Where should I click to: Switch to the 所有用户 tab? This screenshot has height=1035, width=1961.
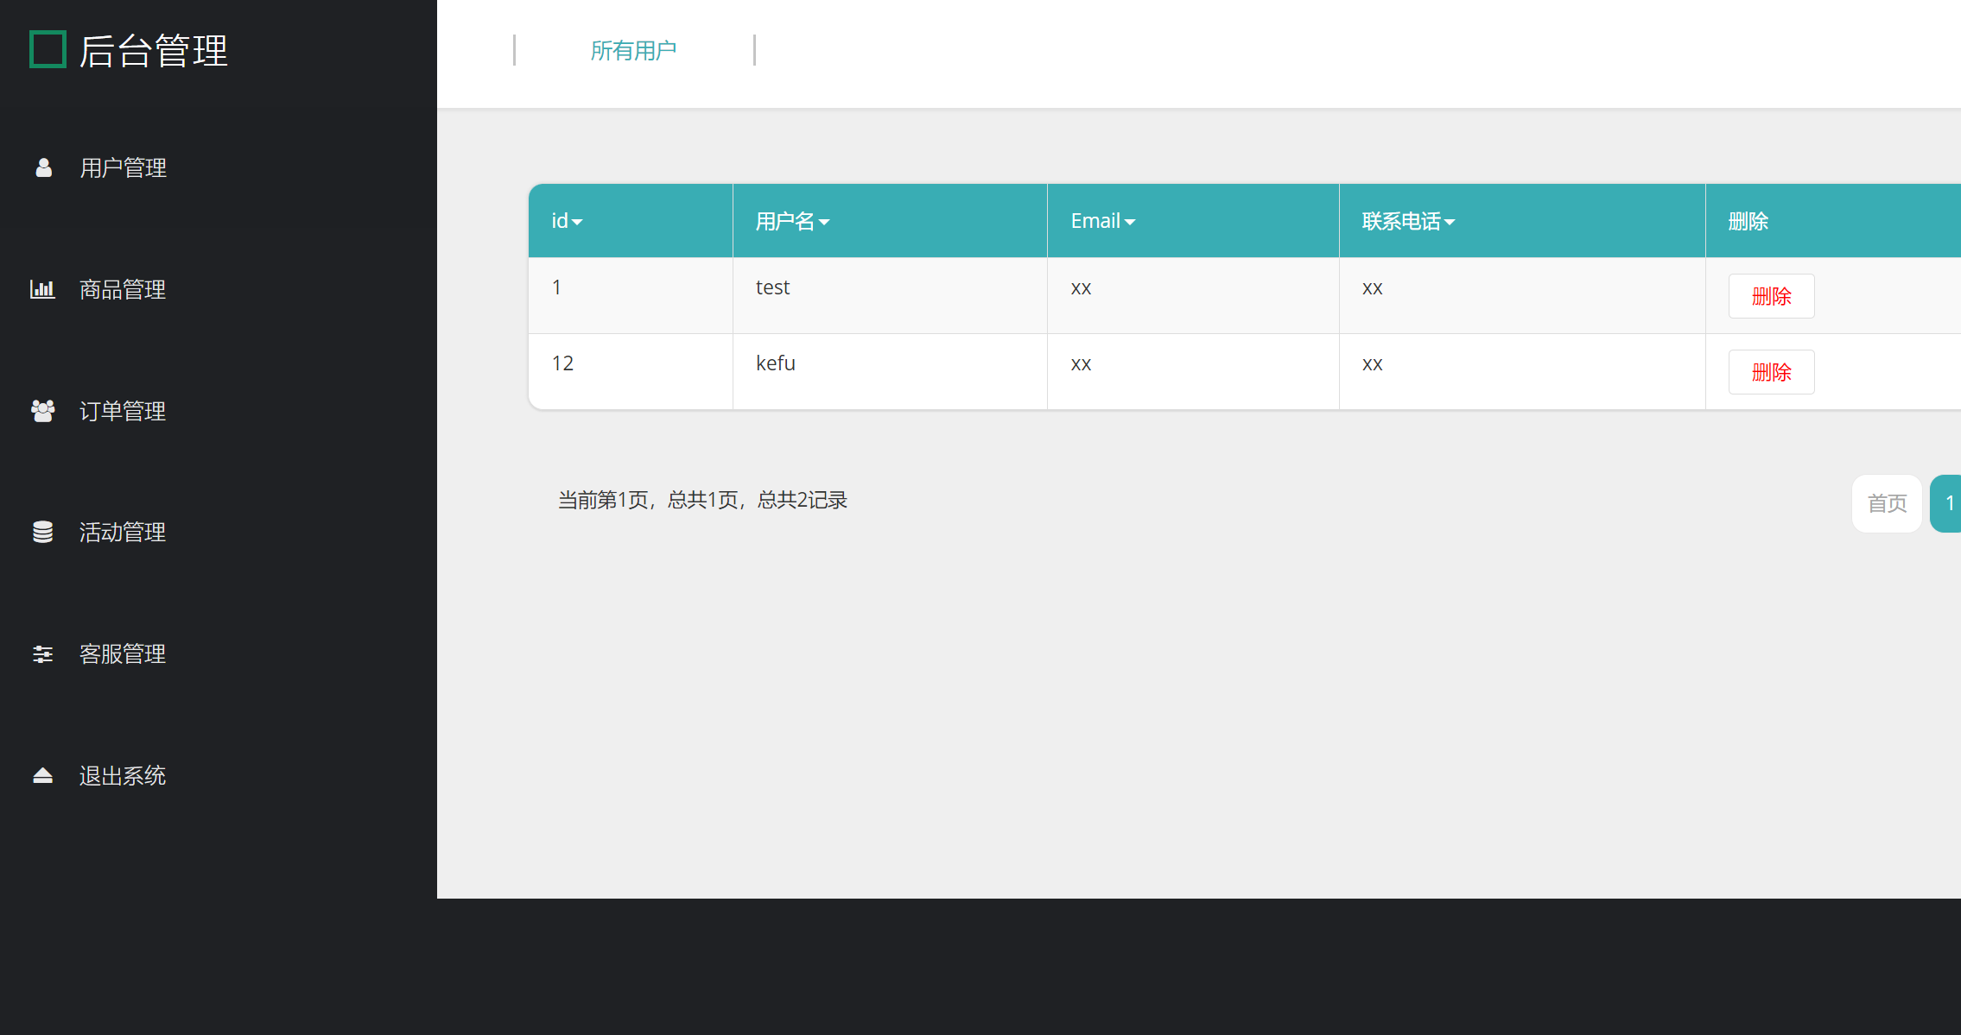[633, 50]
